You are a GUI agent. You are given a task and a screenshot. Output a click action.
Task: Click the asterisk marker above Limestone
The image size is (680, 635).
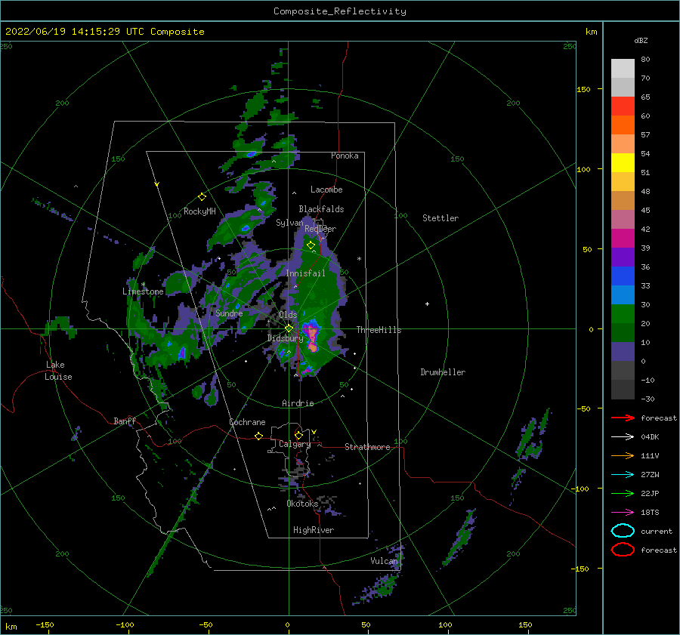pyautogui.click(x=143, y=285)
